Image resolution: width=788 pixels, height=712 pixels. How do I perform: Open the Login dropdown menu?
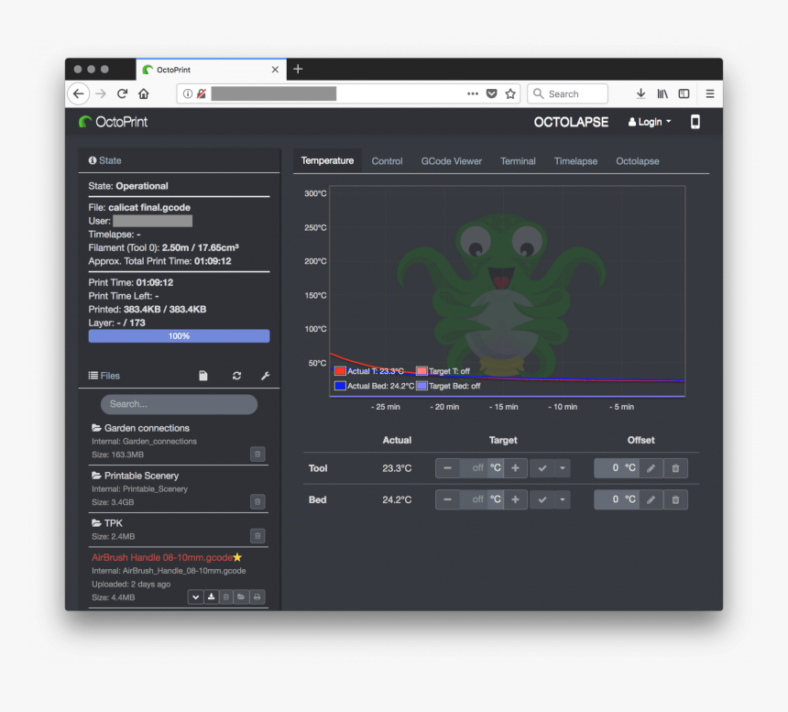[x=650, y=122]
